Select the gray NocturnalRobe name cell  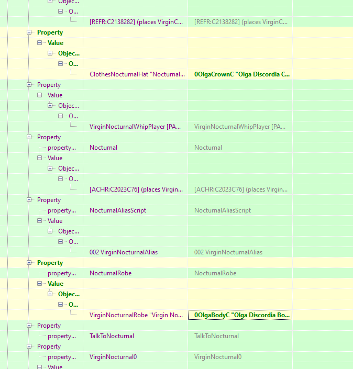[240, 273]
